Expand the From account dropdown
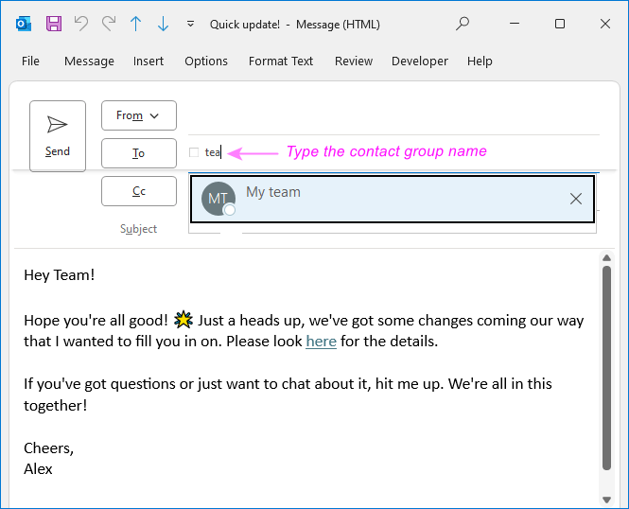Viewport: 629px width, 509px height. pos(139,115)
